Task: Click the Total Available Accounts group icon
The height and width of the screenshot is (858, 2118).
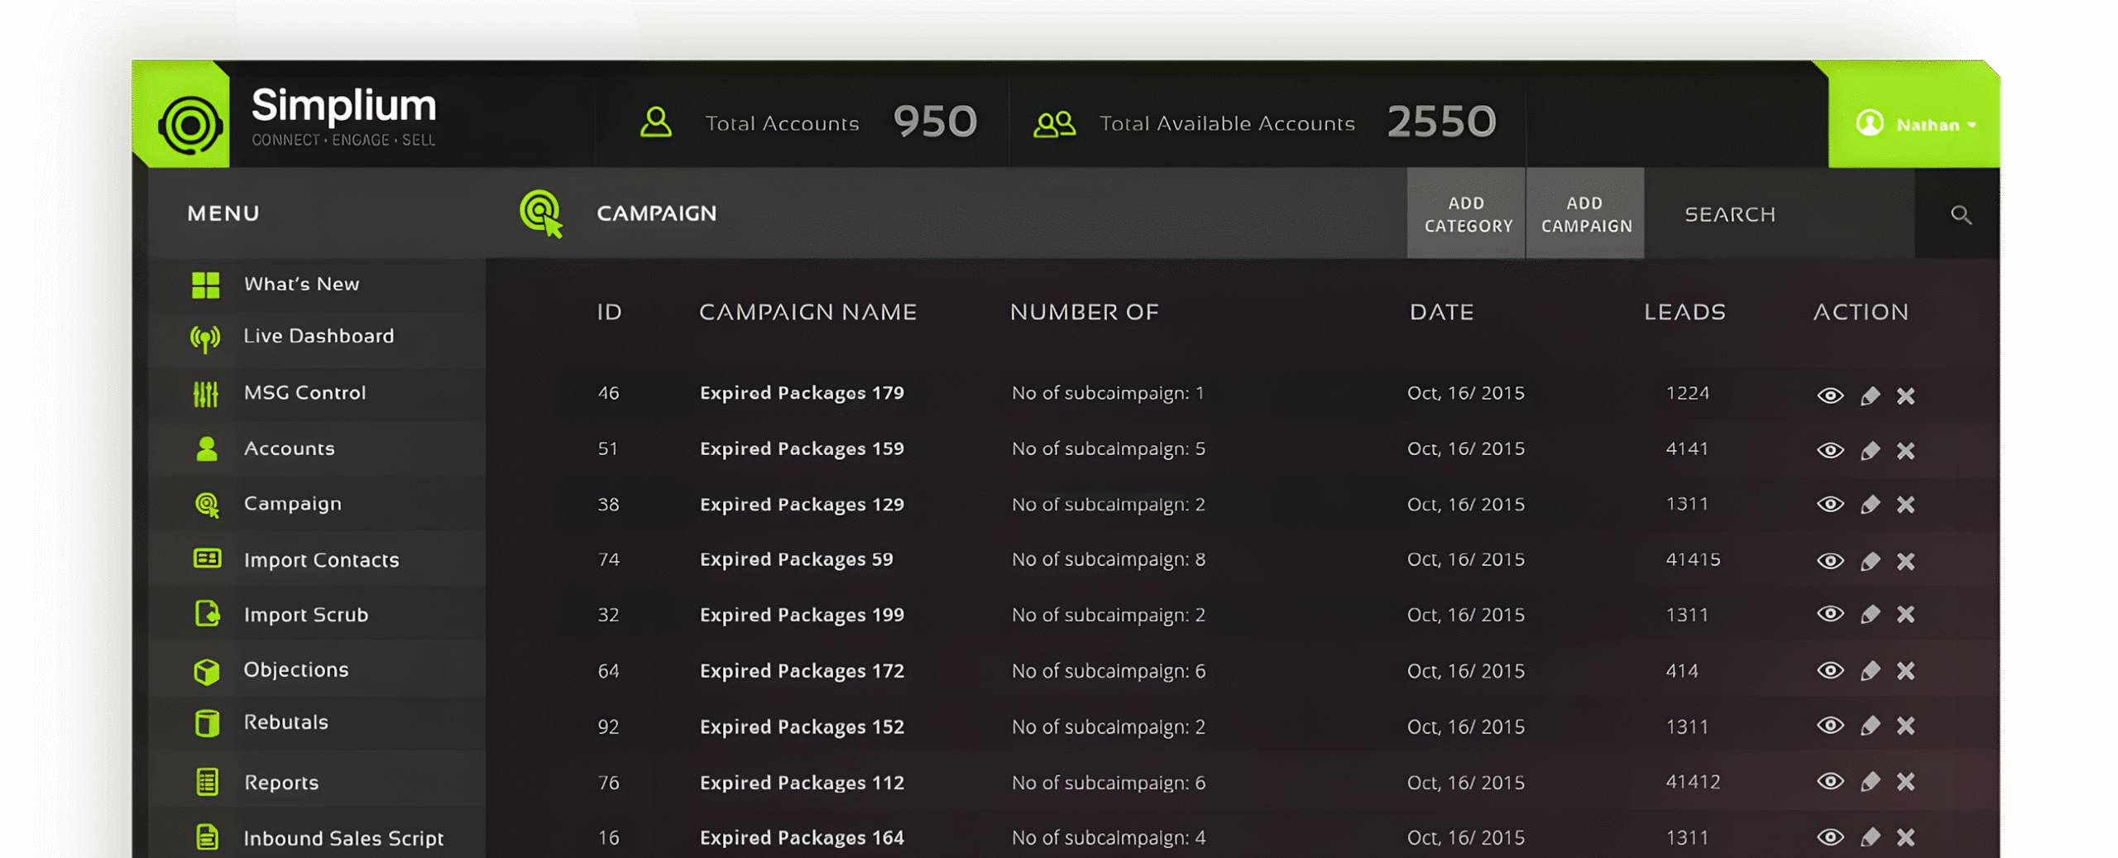Action: pos(1054,124)
